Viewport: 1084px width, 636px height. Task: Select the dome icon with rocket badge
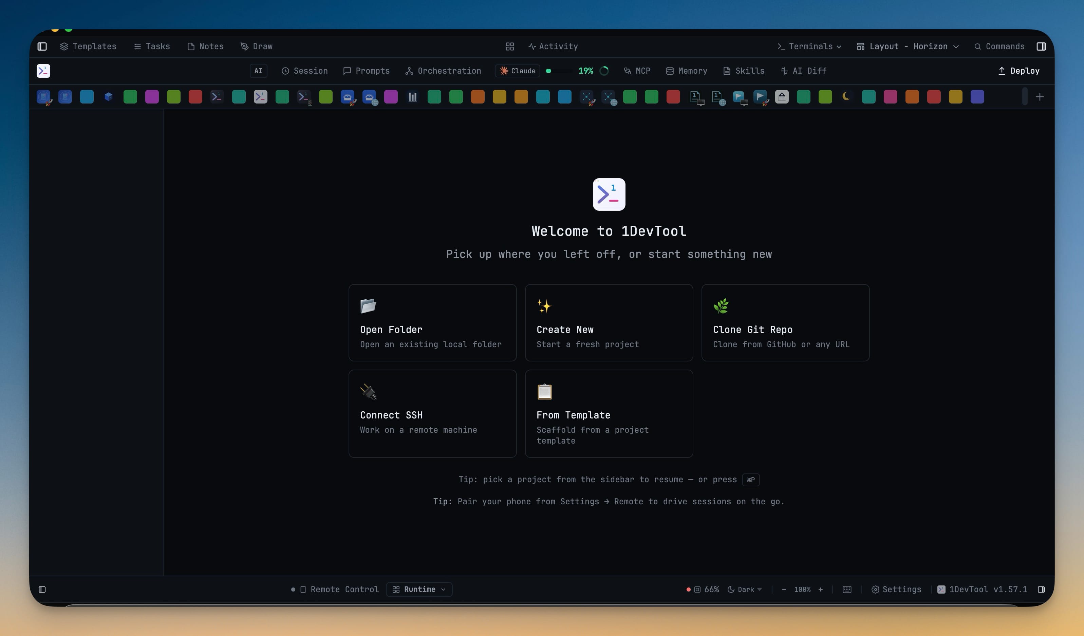(x=348, y=97)
